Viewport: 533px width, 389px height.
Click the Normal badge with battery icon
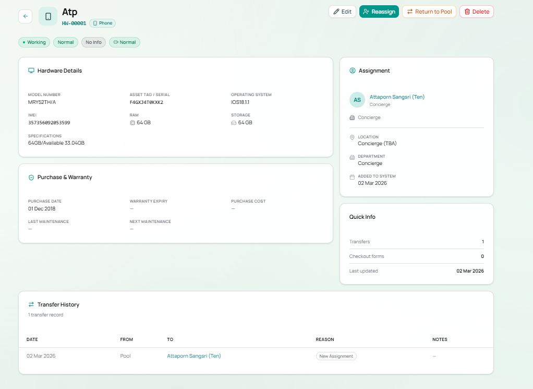tap(125, 42)
